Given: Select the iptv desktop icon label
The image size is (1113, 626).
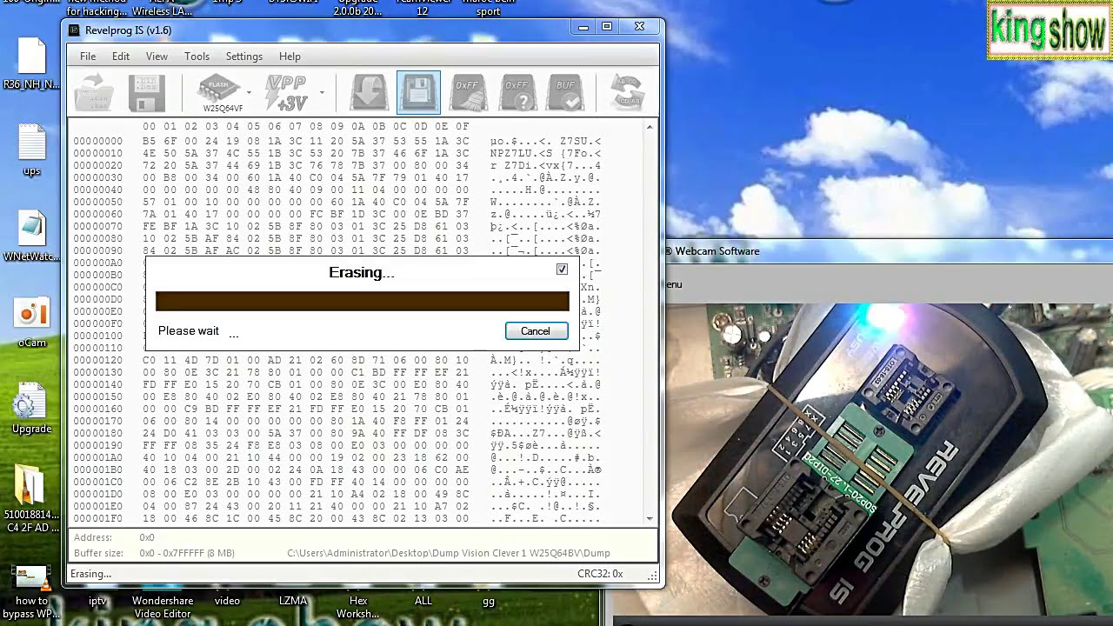Looking at the screenshot, I should coord(97,601).
